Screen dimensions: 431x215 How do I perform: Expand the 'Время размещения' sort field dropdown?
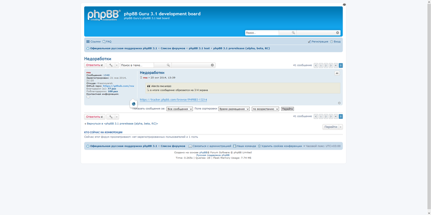(x=234, y=109)
